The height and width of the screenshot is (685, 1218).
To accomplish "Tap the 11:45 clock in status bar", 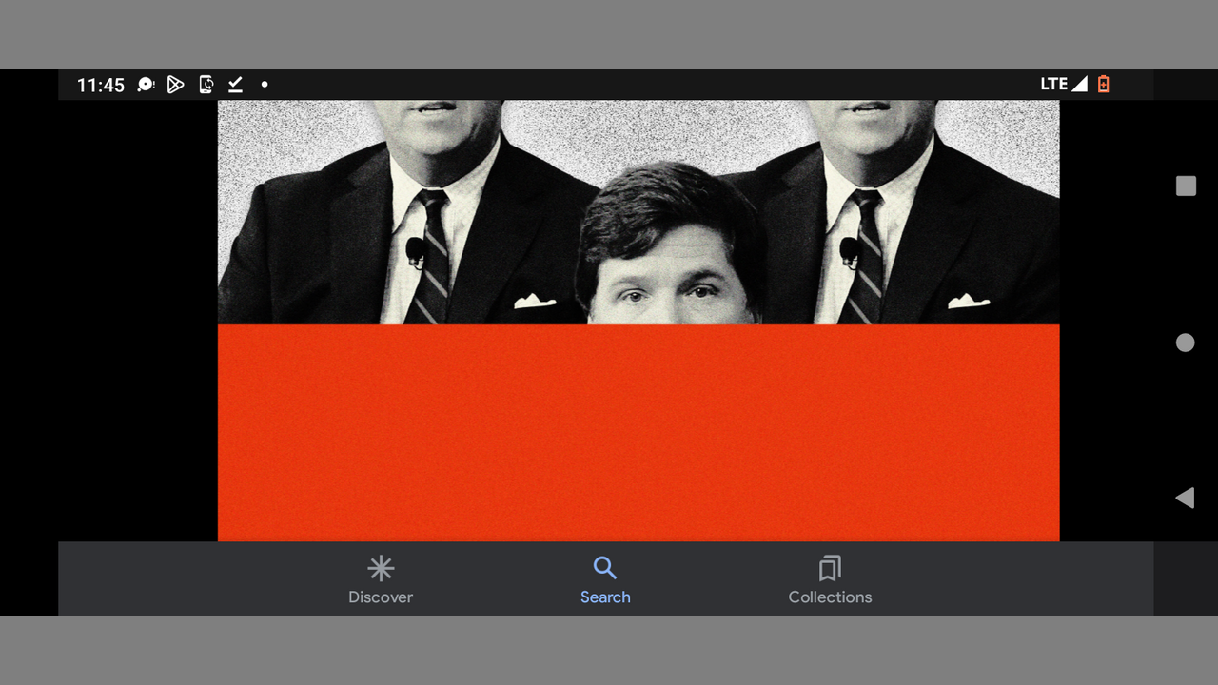I will [101, 86].
